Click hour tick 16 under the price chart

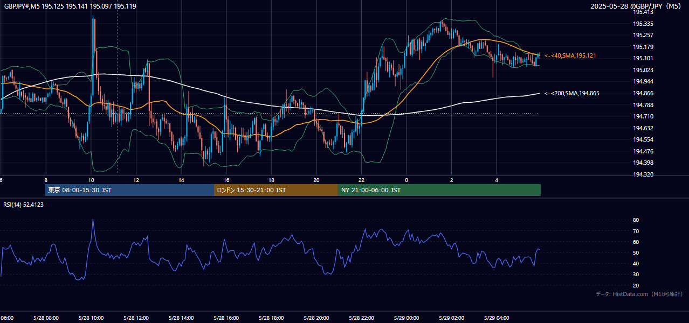pos(226,180)
